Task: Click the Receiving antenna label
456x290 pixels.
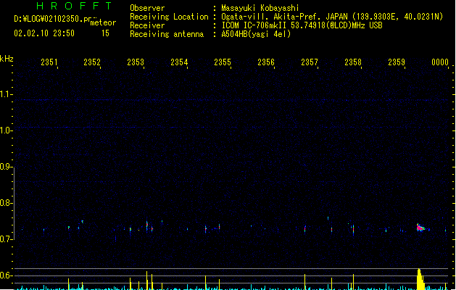Action: point(167,34)
